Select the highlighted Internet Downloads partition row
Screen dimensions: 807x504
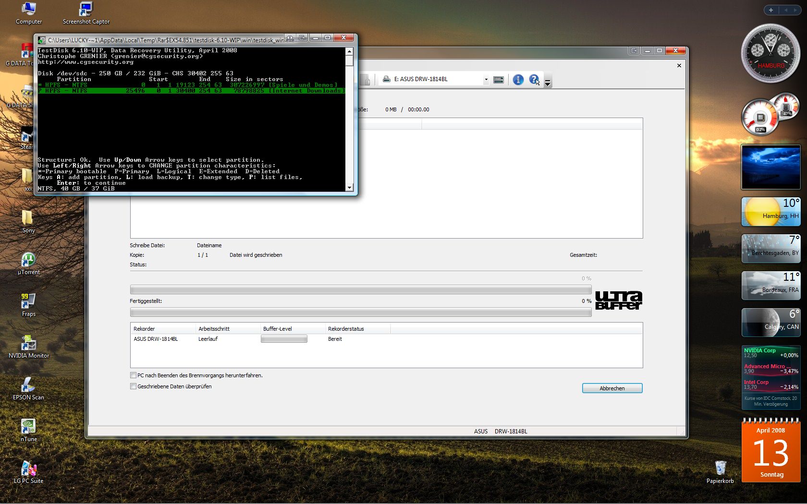pyautogui.click(x=191, y=91)
